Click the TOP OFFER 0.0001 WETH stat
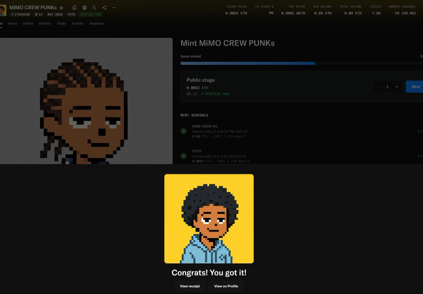The width and height of the screenshot is (423, 294). (293, 10)
